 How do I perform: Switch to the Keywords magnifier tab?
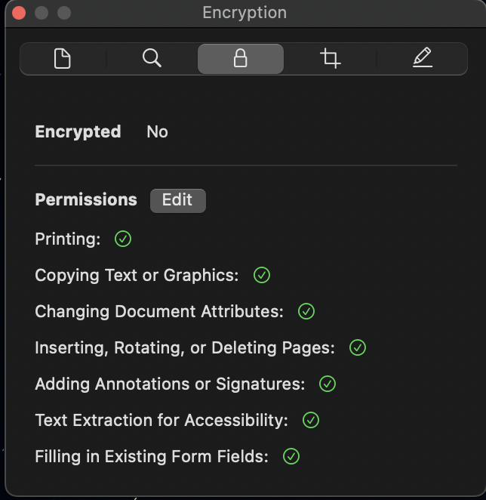point(152,58)
